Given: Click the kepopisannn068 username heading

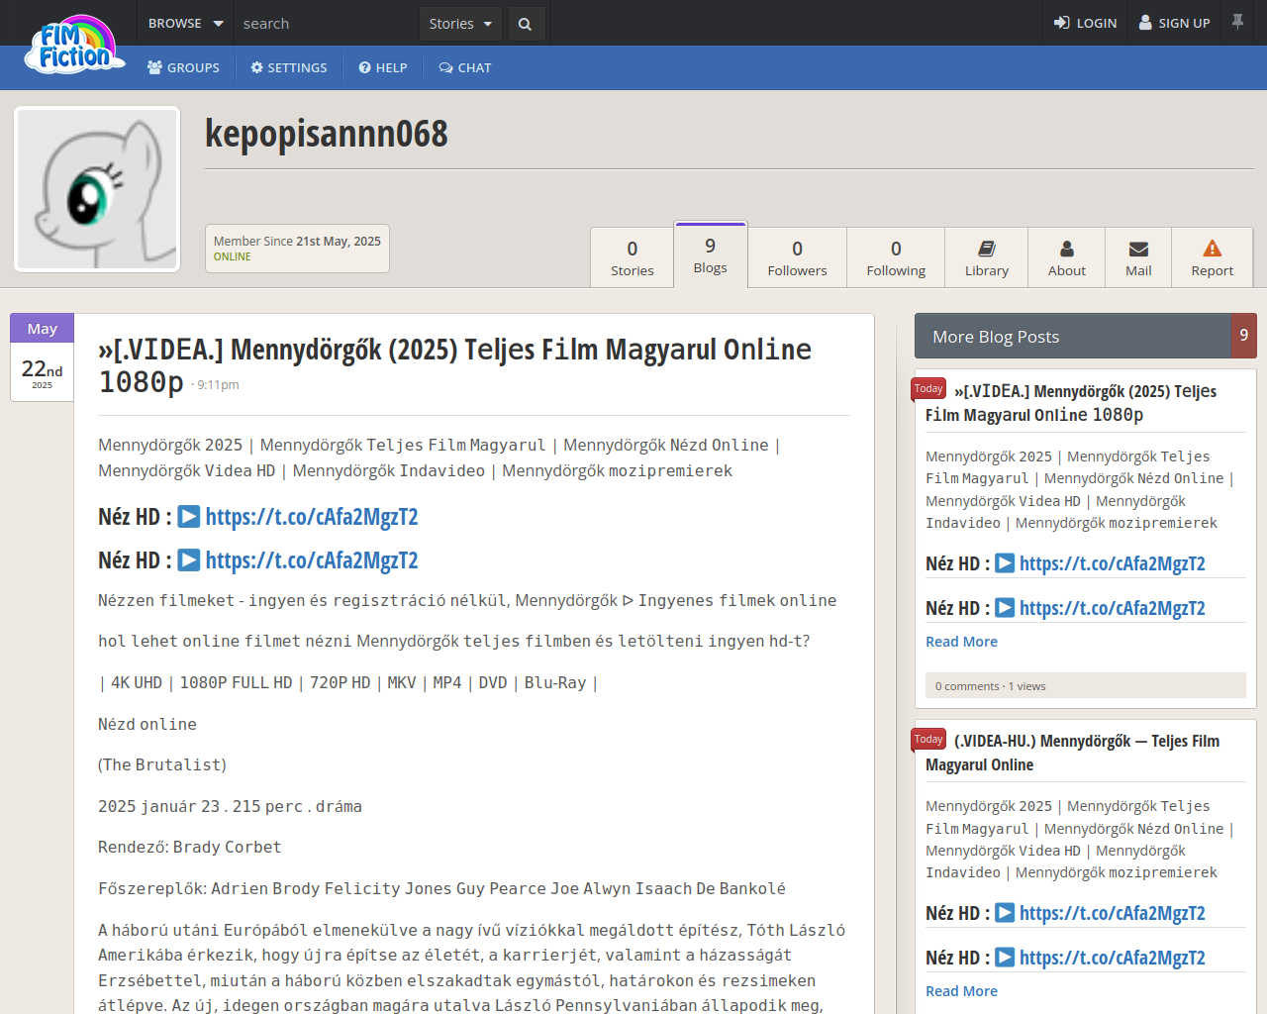Looking at the screenshot, I should point(327,134).
